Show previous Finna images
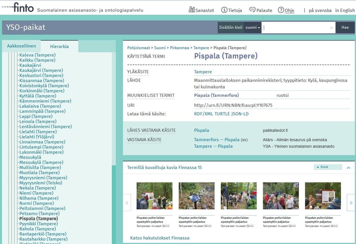Screen dimensions: 356x244 coord(127,203)
